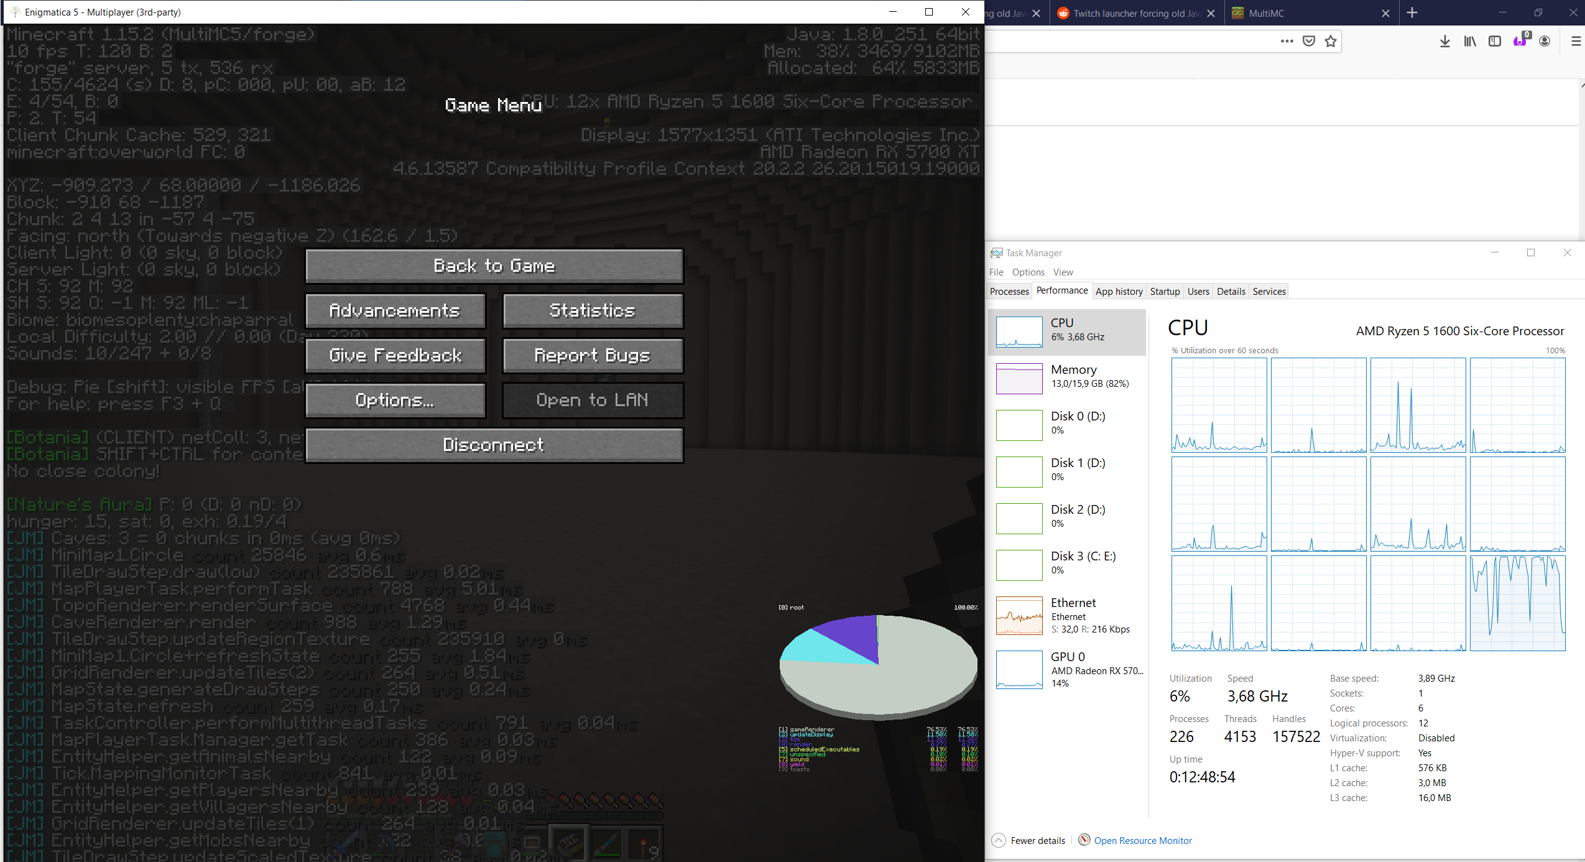Open the Firefox library icon
Image resolution: width=1585 pixels, height=862 pixels.
[1469, 41]
